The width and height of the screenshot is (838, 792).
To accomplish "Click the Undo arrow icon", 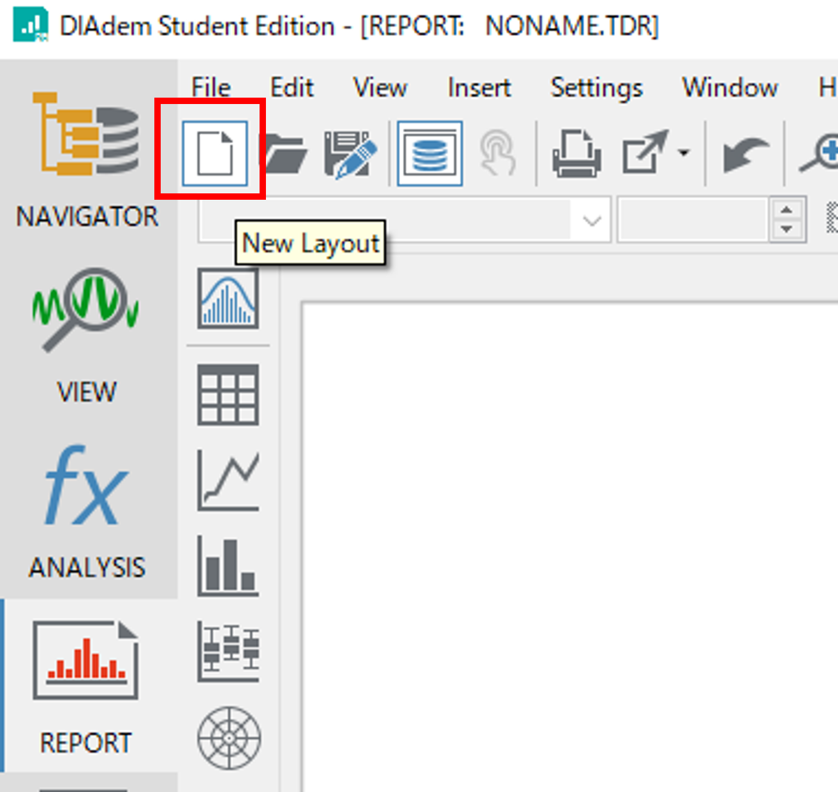I will [744, 154].
